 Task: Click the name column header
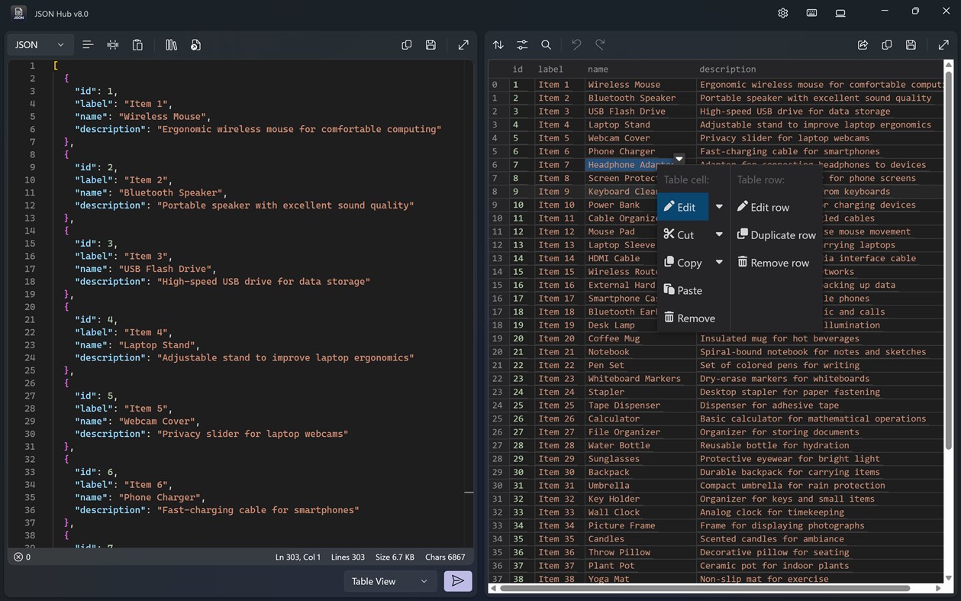pos(598,69)
